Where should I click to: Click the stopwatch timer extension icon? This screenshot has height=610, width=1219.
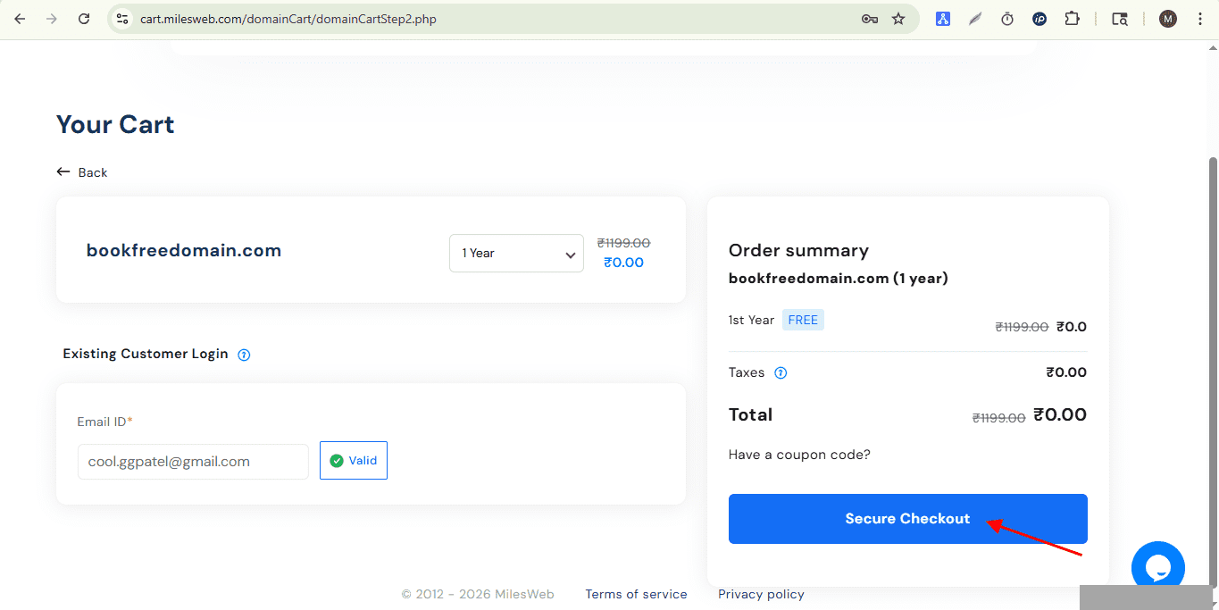[1007, 18]
